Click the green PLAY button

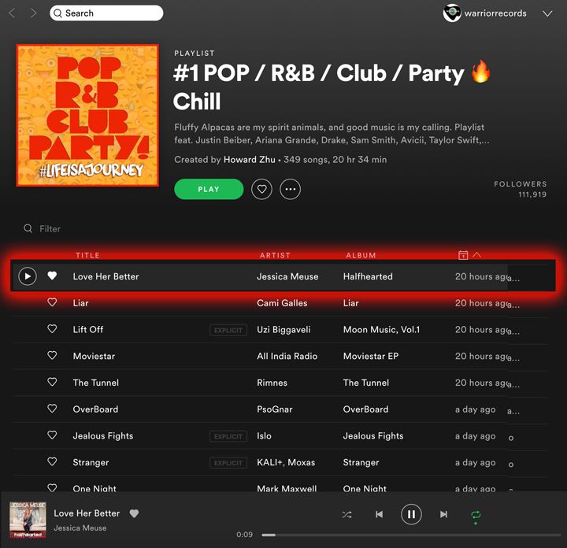[x=209, y=189]
